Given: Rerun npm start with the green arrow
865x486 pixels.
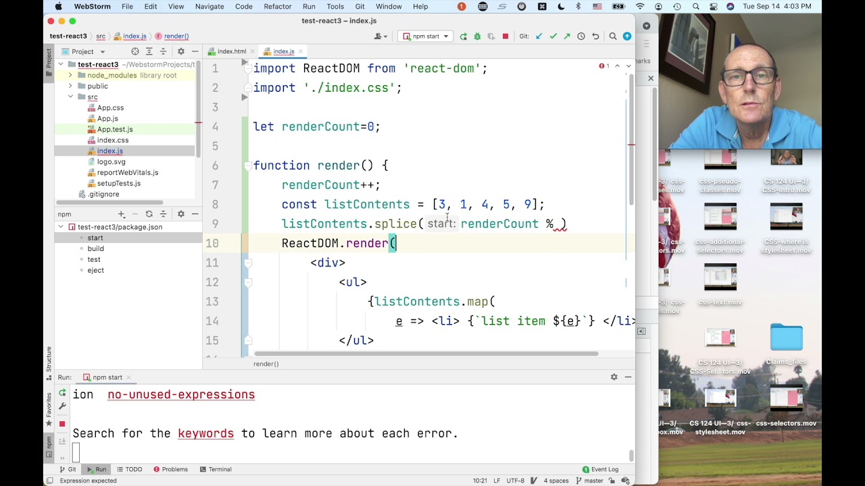Looking at the screenshot, I should [463, 36].
